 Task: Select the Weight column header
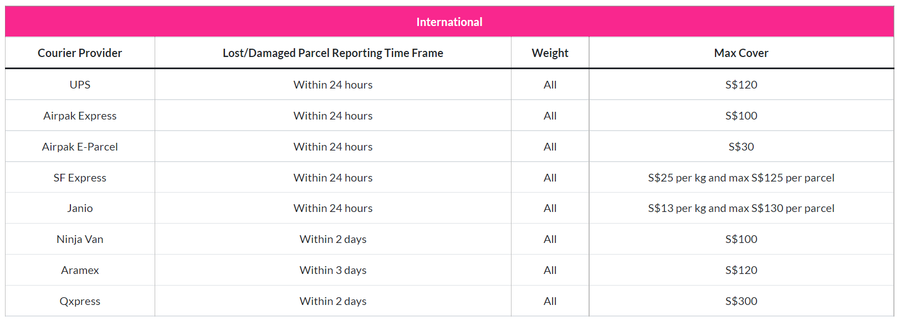click(550, 53)
